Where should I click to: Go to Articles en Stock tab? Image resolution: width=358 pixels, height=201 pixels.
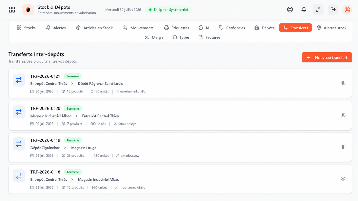pyautogui.click(x=94, y=28)
